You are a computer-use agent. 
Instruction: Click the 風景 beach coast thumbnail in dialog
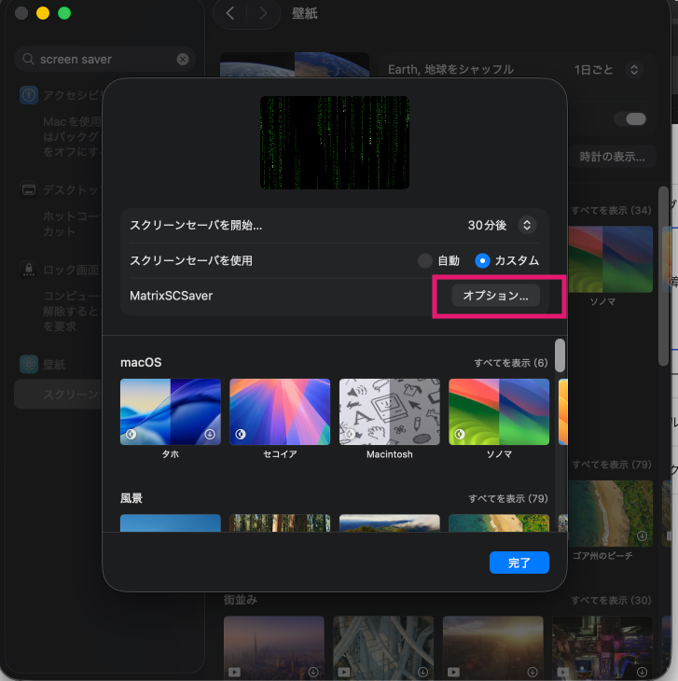[x=499, y=523]
